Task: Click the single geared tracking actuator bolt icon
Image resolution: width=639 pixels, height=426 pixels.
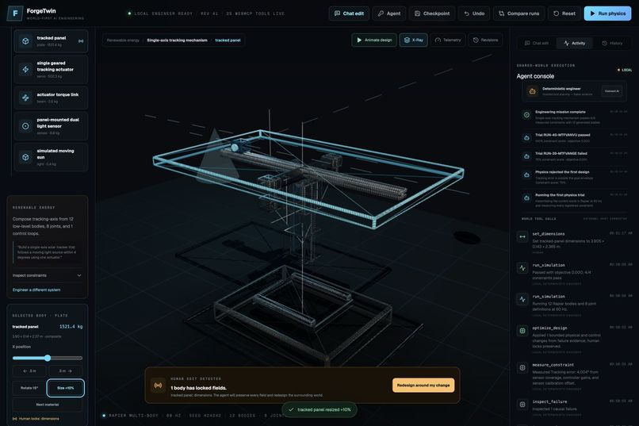Action: [25, 69]
